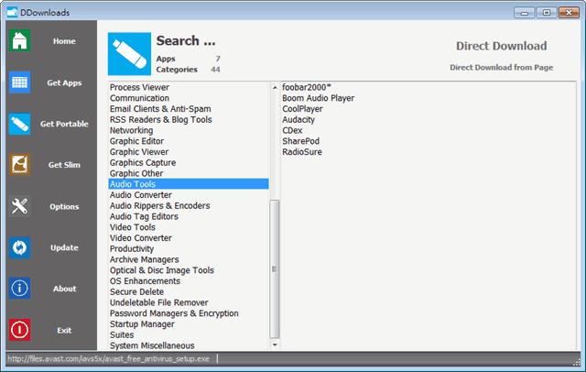The height and width of the screenshot is (372, 586).
Task: Open Options wrench icon
Action: point(20,206)
